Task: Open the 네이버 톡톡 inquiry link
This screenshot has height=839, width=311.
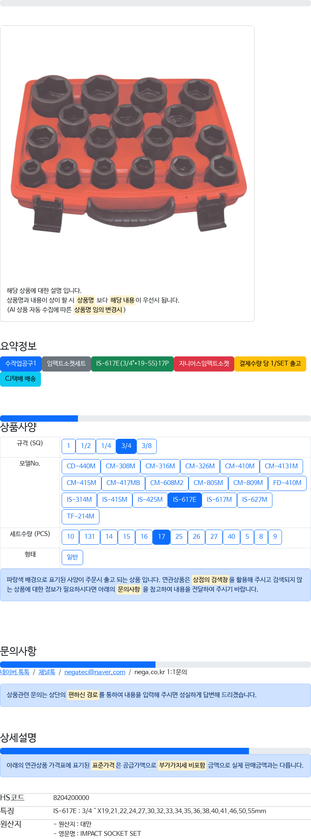Action: pyautogui.click(x=15, y=672)
